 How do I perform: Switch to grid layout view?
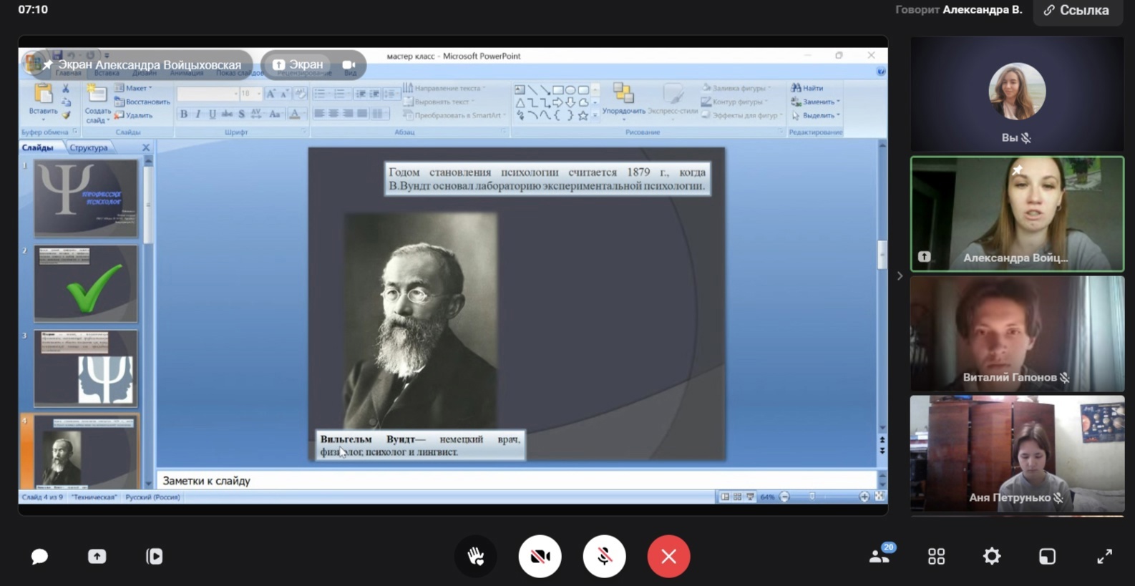(x=936, y=557)
